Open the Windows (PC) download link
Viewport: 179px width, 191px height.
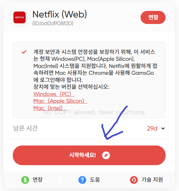coord(54,94)
